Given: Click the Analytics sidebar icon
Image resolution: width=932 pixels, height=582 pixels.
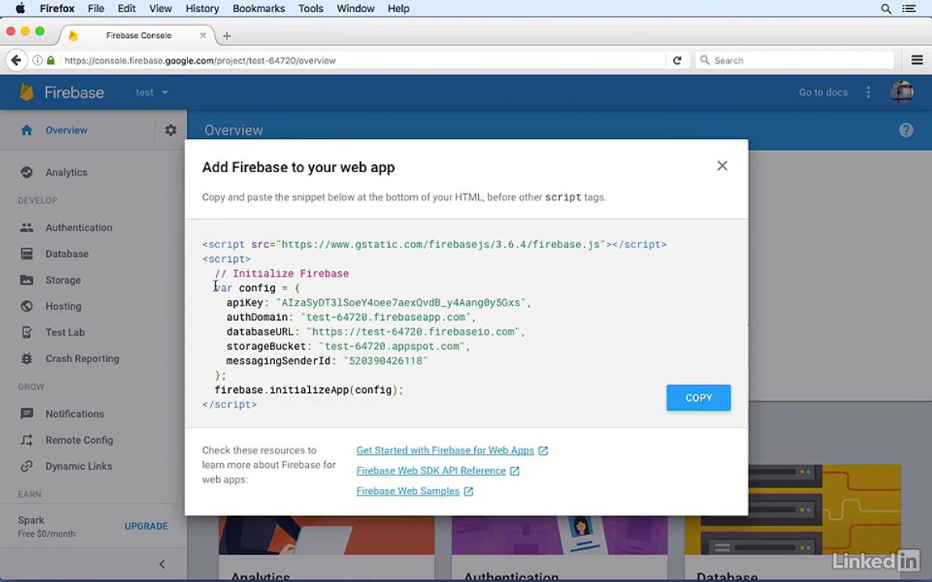Looking at the screenshot, I should click(27, 172).
